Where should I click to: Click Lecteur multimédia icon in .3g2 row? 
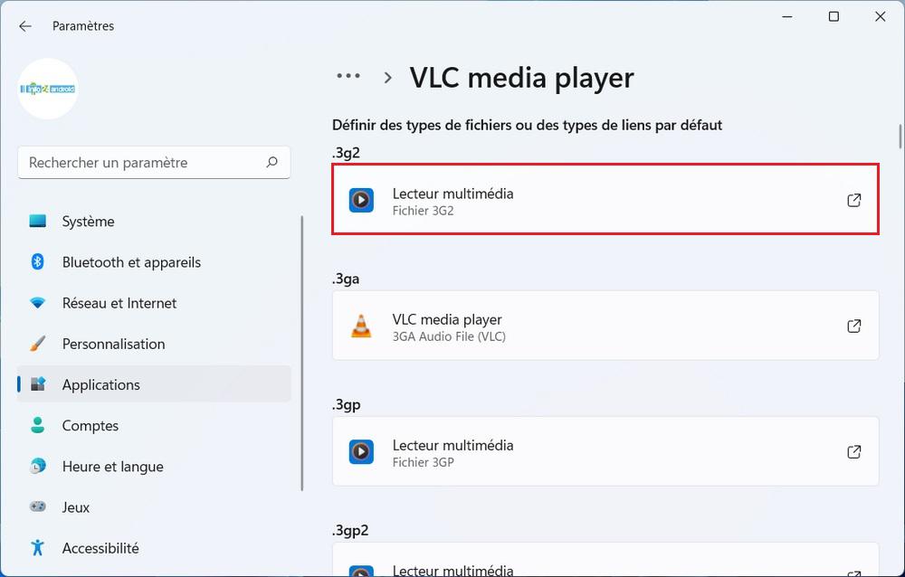click(361, 200)
